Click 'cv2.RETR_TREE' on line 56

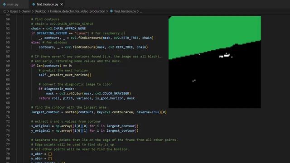pyautogui.click(x=121, y=47)
